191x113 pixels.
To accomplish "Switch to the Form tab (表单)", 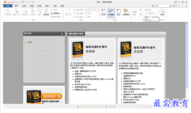I will point(39,6).
